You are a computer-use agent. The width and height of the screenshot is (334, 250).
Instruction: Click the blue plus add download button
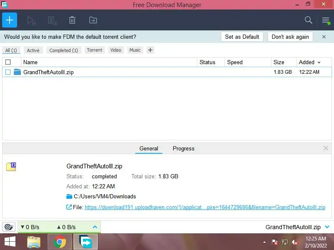(x=10, y=20)
